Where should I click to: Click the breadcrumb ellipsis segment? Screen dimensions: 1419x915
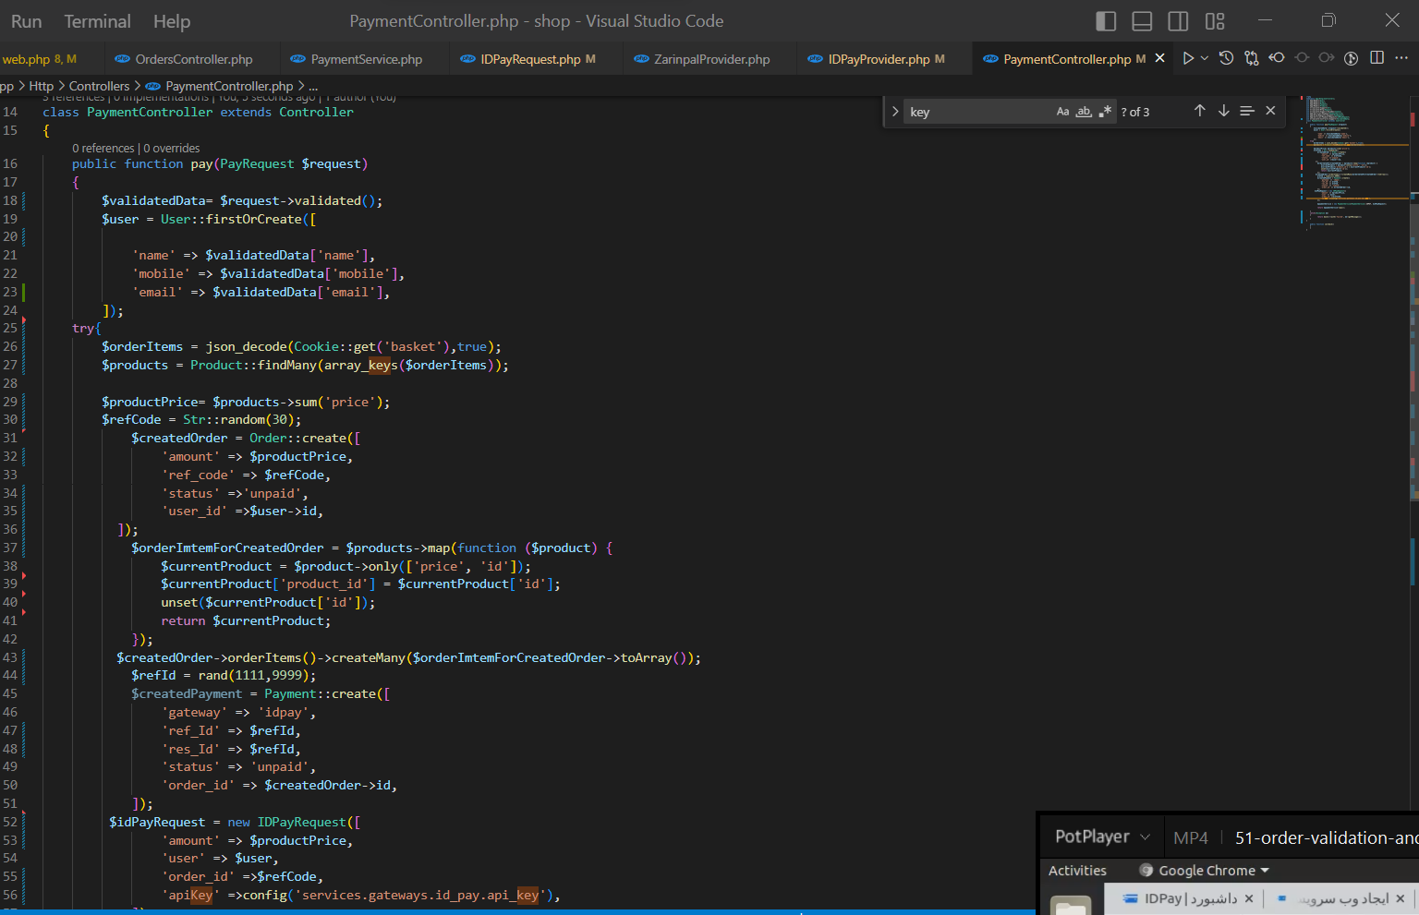pyautogui.click(x=313, y=86)
